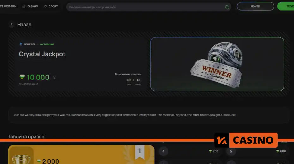
Task: Click the trophy cup icon on gold card
Action: click(21, 159)
